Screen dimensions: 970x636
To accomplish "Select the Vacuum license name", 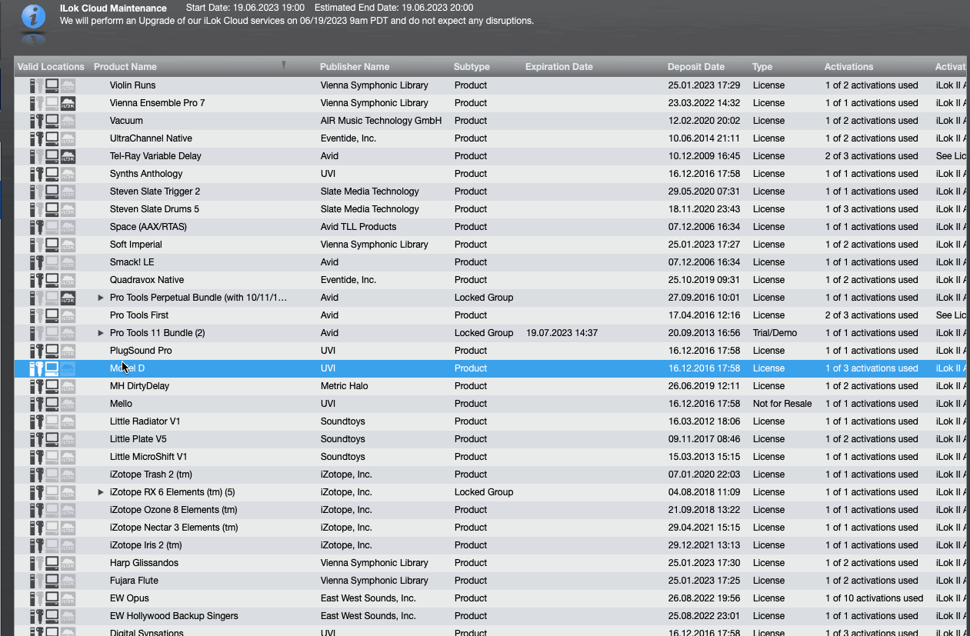I will (126, 121).
